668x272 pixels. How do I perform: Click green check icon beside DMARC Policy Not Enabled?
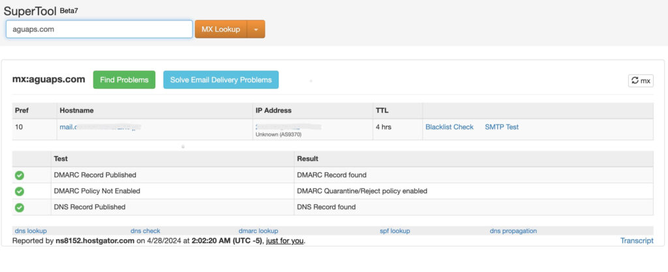click(x=20, y=191)
